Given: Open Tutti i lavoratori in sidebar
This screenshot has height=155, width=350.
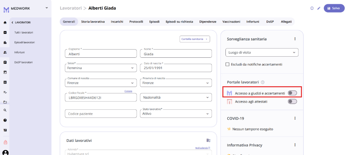Looking at the screenshot, I should point(24,32).
